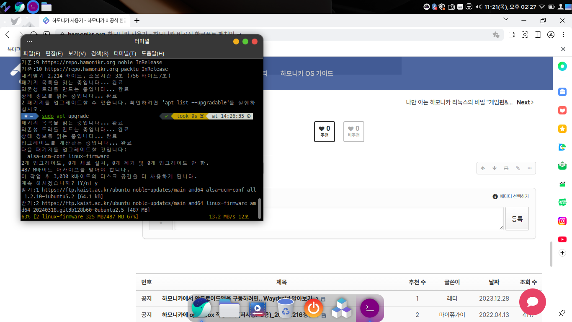Viewport: 572px width, 322px height.
Task: Click the bookmark star in address bar
Action: [x=496, y=34]
